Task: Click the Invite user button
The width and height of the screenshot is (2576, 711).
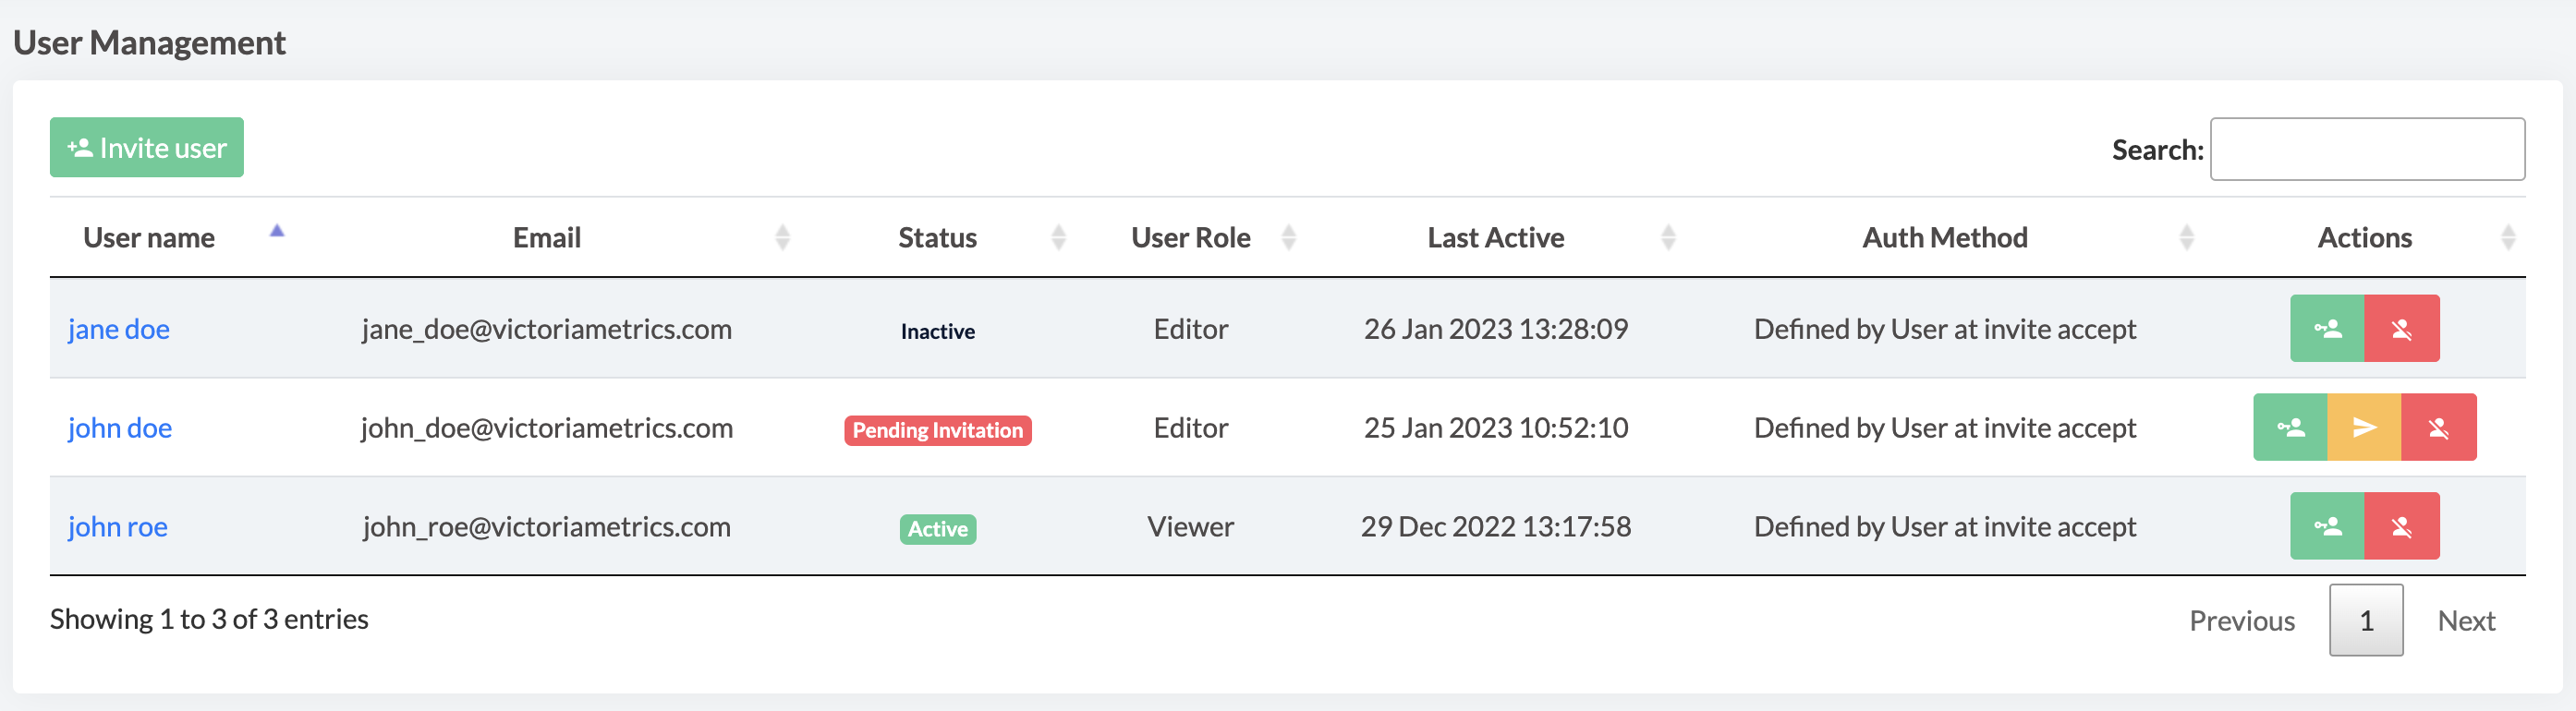Action: (147, 147)
